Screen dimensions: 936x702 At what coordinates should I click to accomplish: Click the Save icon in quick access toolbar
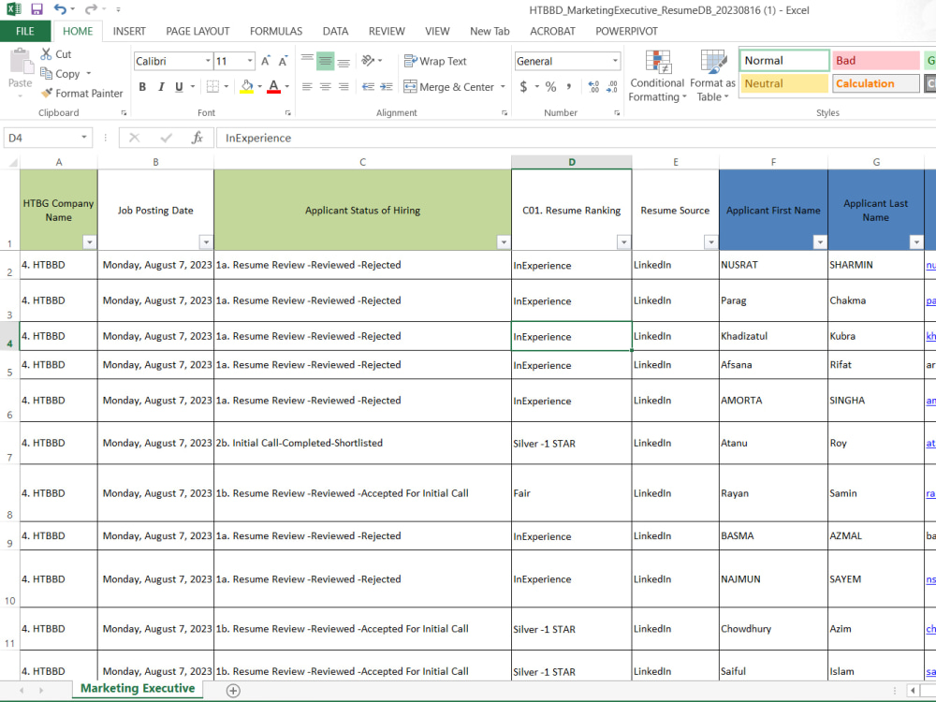point(37,9)
